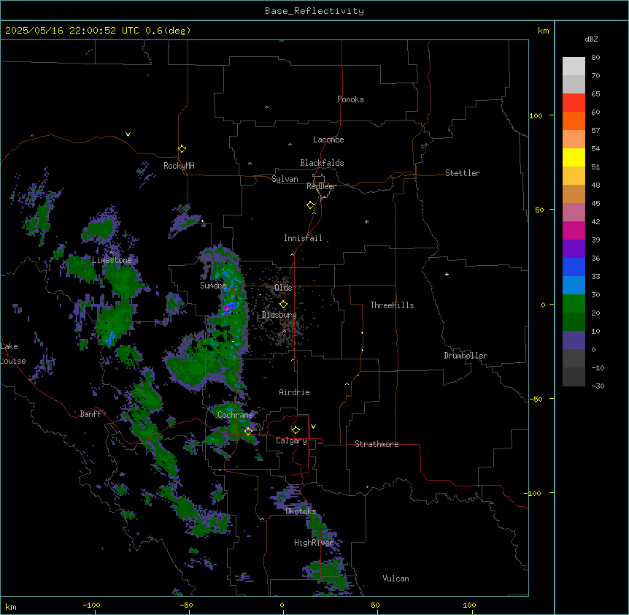
Task: Select the orange 60–57 dBZ legend swatch
Action: click(x=574, y=121)
